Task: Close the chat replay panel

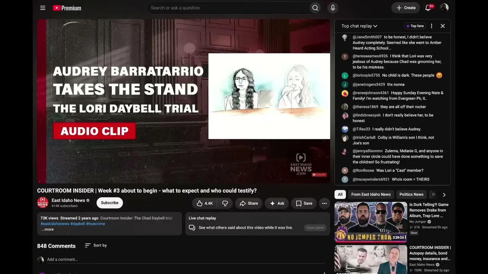Action: point(443,26)
